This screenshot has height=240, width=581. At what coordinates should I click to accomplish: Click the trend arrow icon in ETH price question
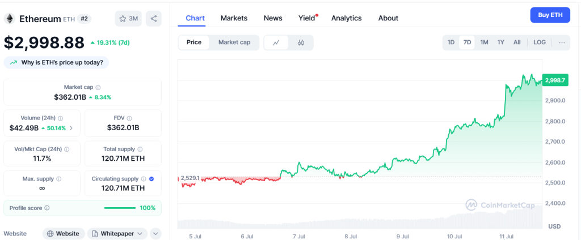tap(14, 62)
